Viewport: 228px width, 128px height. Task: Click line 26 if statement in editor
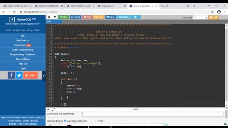pos(63,104)
